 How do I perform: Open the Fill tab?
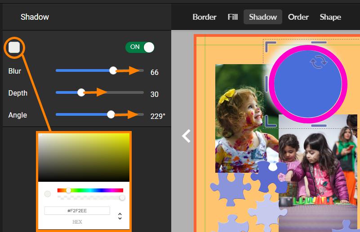[232, 17]
